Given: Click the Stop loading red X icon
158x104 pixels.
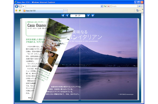Looking at the screenshot, I should (109, 6).
